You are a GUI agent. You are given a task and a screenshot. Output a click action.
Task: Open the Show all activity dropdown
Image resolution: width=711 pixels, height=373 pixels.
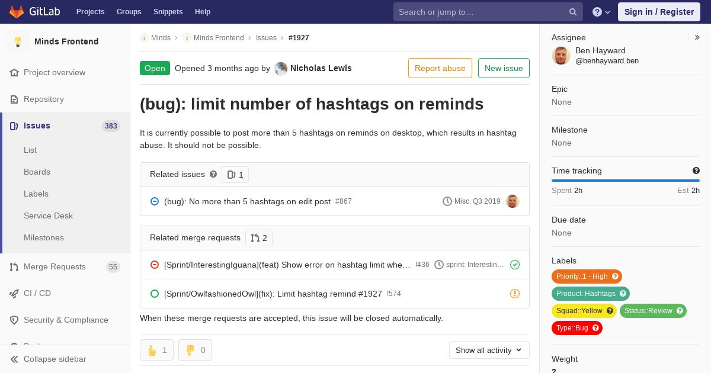pyautogui.click(x=489, y=350)
